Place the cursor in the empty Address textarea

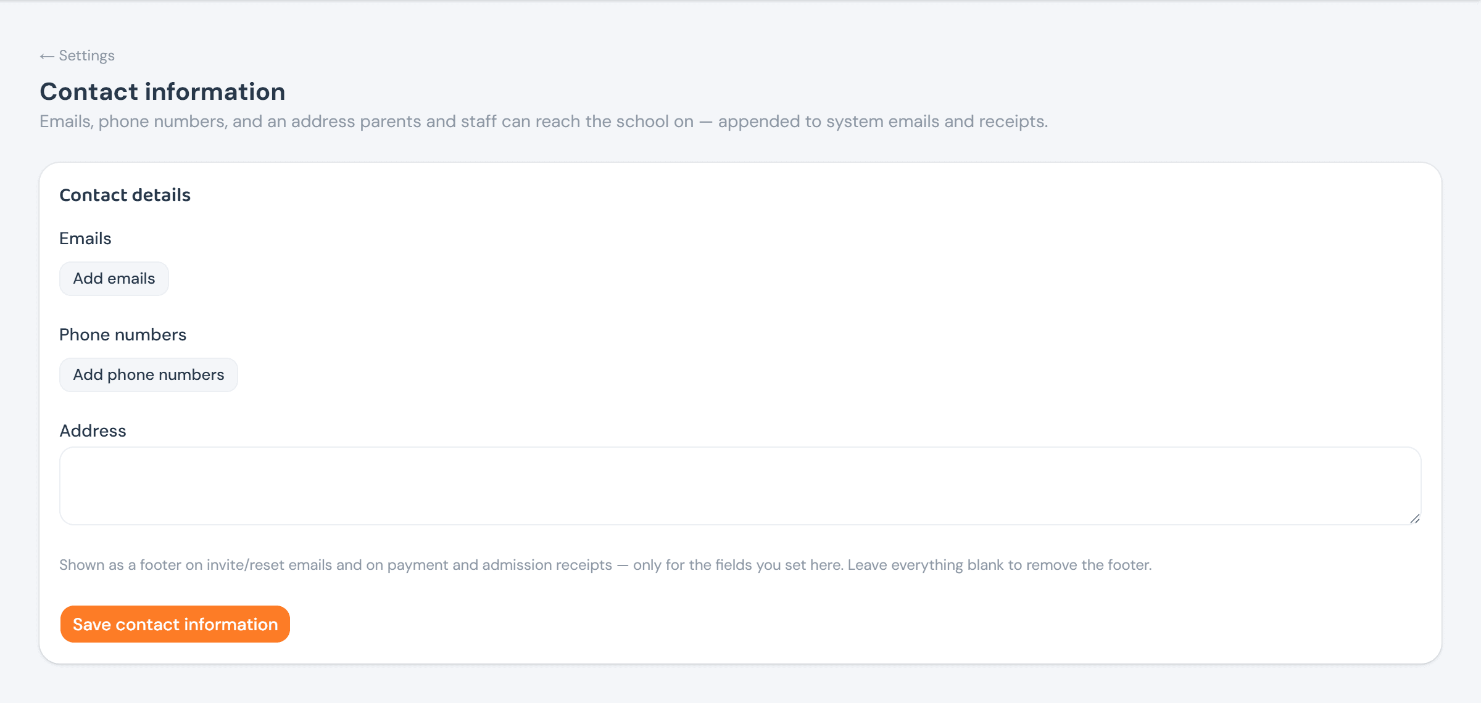point(740,486)
